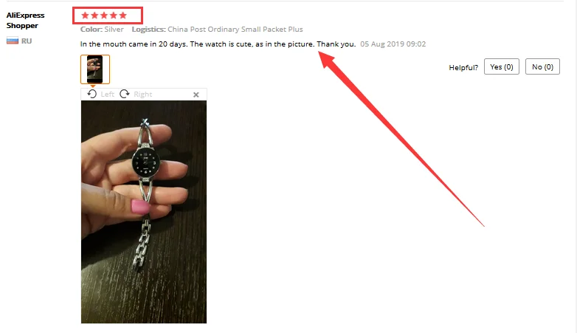This screenshot has height=333, width=577.
Task: Rotate the review photo left using the counterclockwise icon
Action: tap(92, 94)
